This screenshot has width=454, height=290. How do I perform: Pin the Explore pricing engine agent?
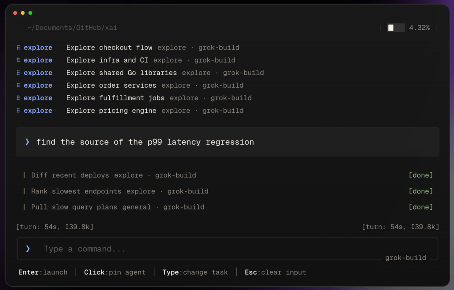[x=130, y=110]
